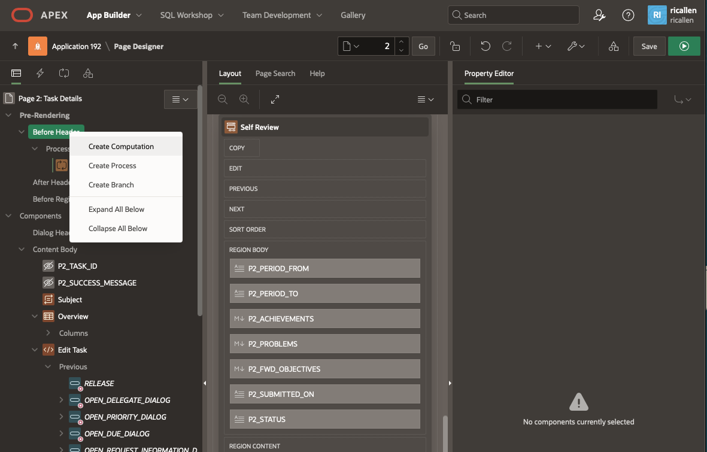Collapse the Edit Task tree node

coord(35,350)
